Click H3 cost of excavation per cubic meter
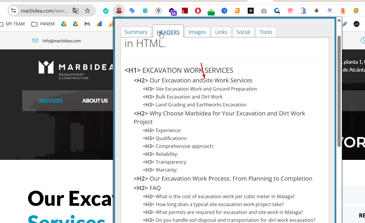 point(219,196)
